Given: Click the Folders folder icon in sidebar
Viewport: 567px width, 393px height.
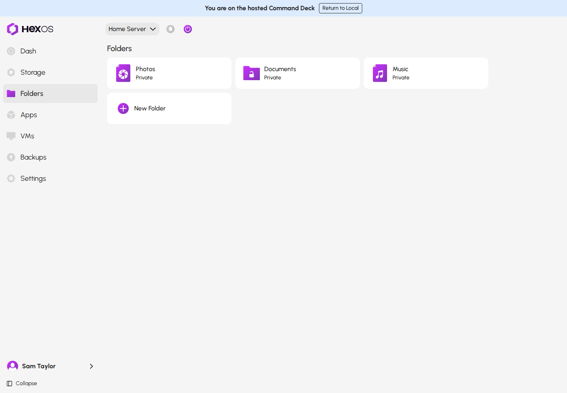Looking at the screenshot, I should [11, 94].
